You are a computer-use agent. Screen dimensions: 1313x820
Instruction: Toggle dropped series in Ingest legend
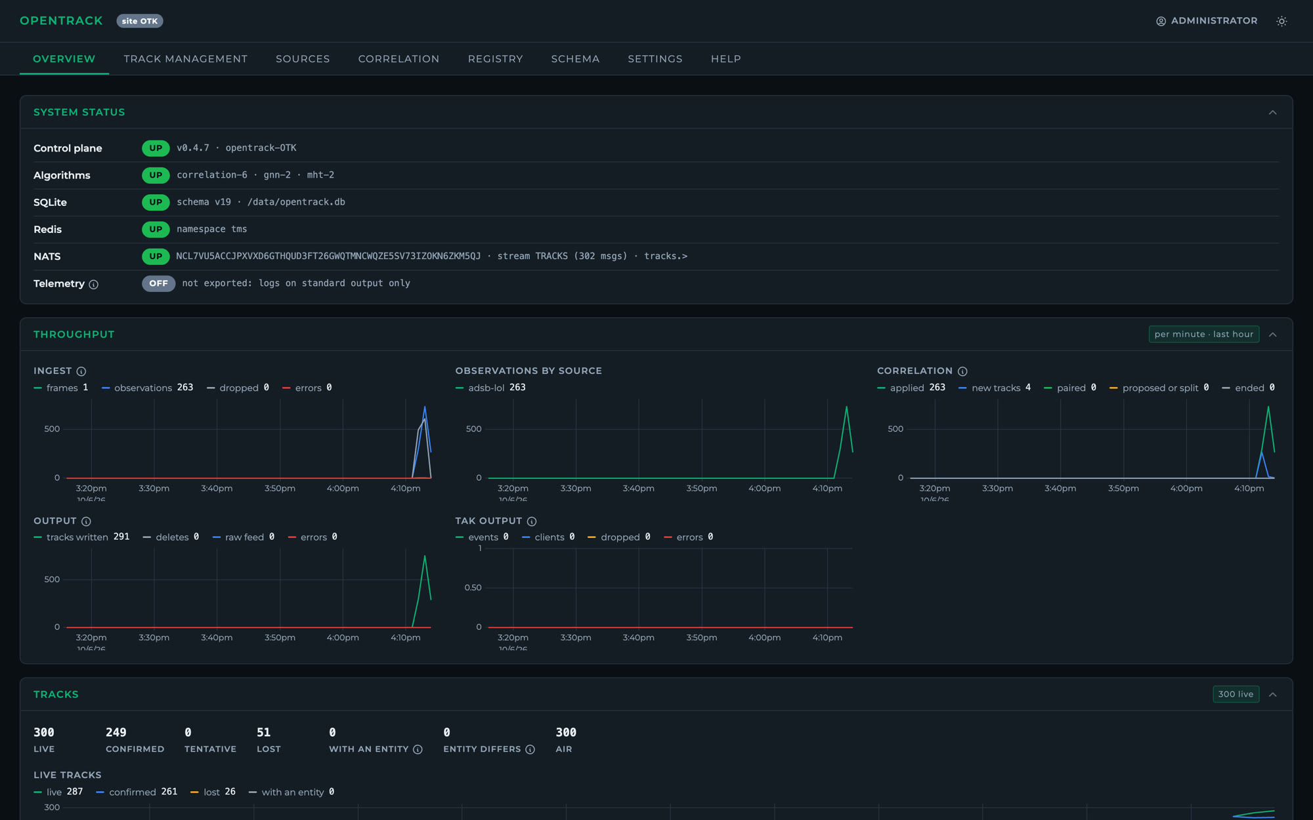[238, 388]
